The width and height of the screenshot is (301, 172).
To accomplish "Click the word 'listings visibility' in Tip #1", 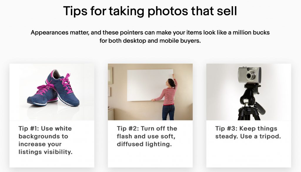I will 46,152.
